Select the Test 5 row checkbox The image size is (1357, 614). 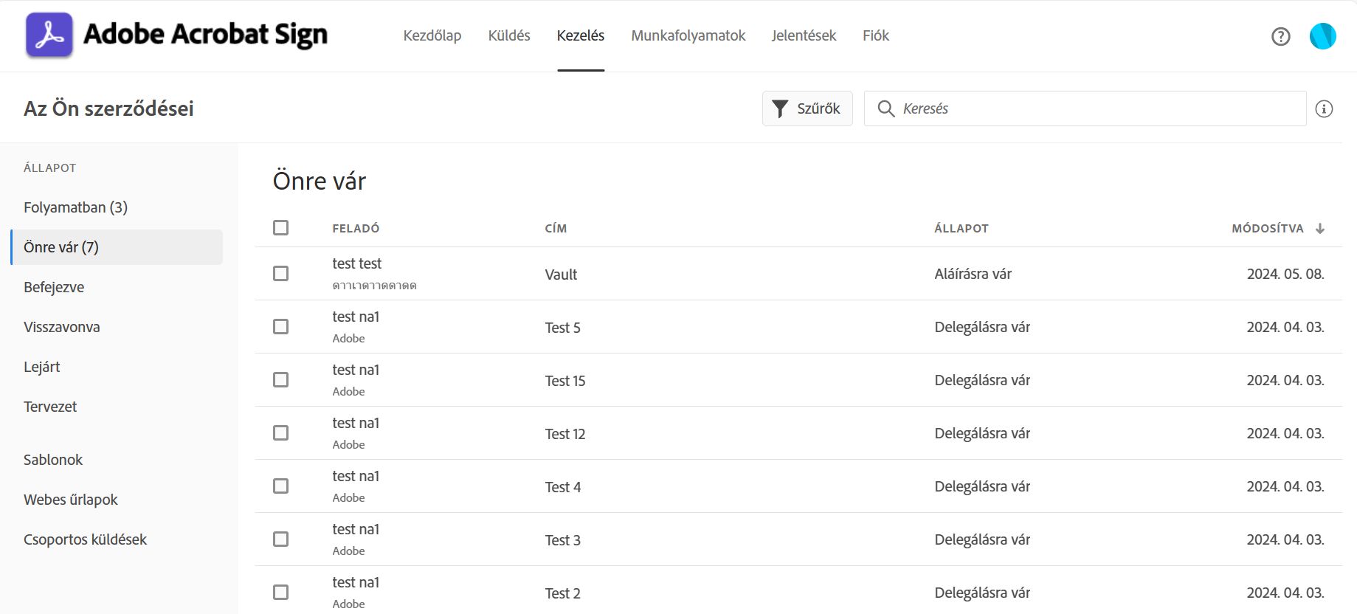[280, 327]
